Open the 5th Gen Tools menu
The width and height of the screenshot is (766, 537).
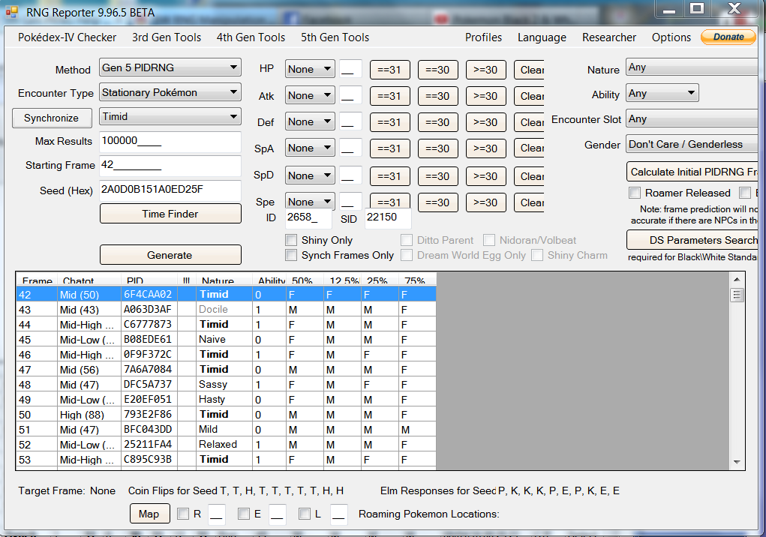(x=335, y=37)
